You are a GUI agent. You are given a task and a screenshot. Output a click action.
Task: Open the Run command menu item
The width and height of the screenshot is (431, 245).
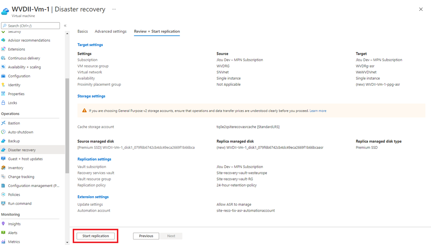[x=20, y=203]
